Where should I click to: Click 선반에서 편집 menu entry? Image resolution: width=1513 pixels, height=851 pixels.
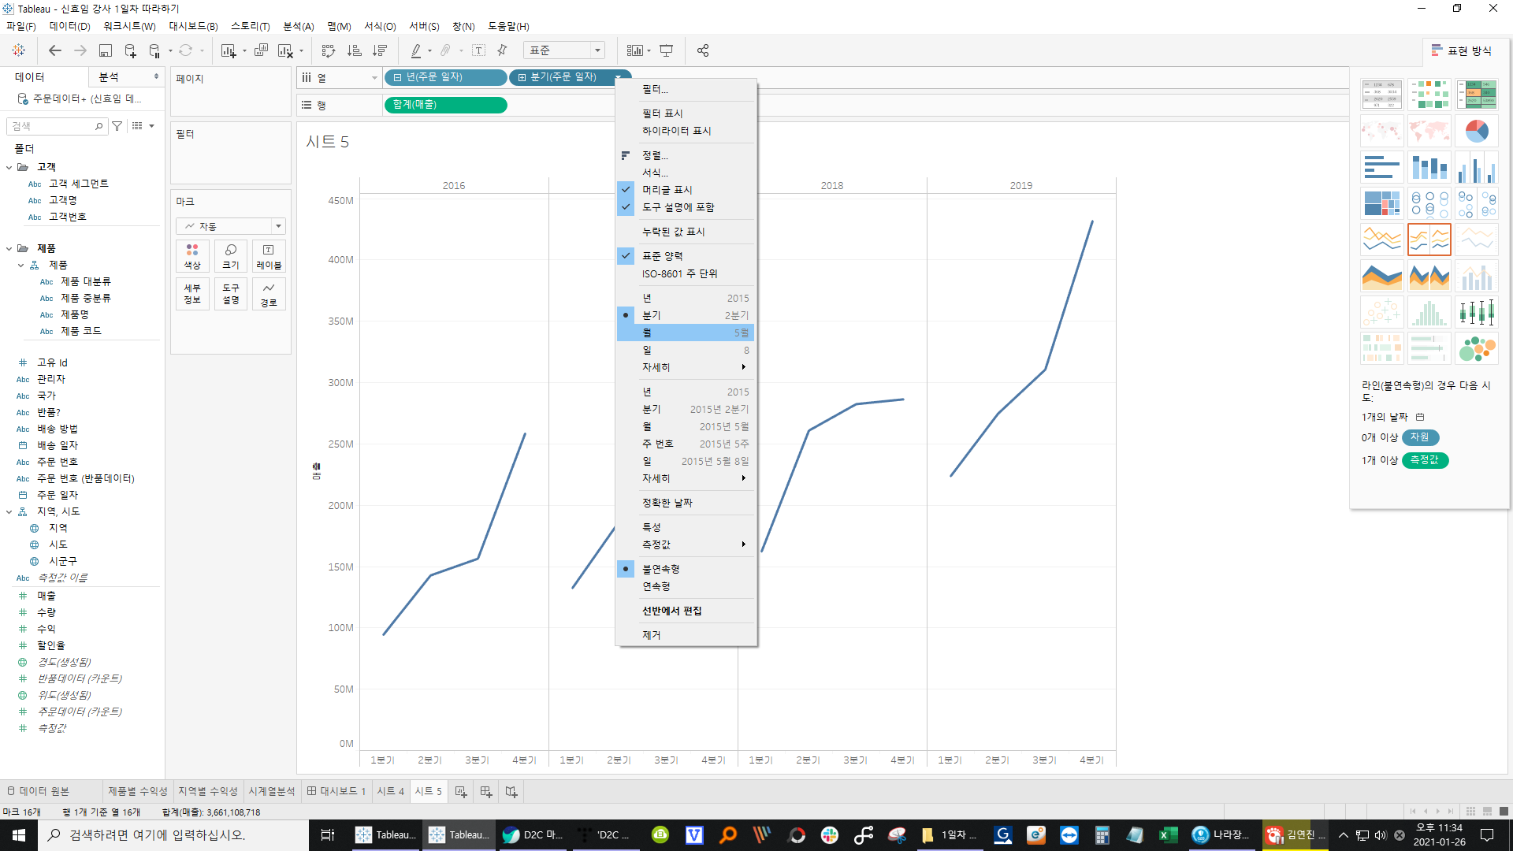point(686,611)
